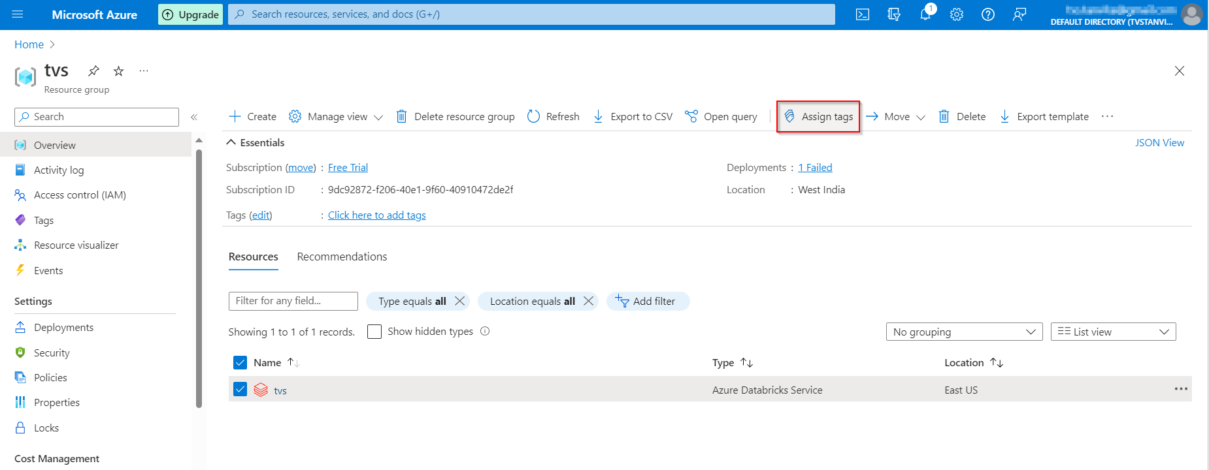Toggle the Show hidden types checkbox
Screen dimensions: 1209x470
(x=374, y=332)
